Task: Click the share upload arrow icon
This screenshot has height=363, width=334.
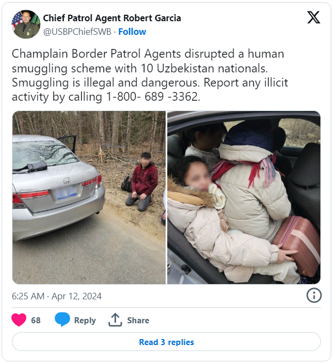Action: [115, 319]
